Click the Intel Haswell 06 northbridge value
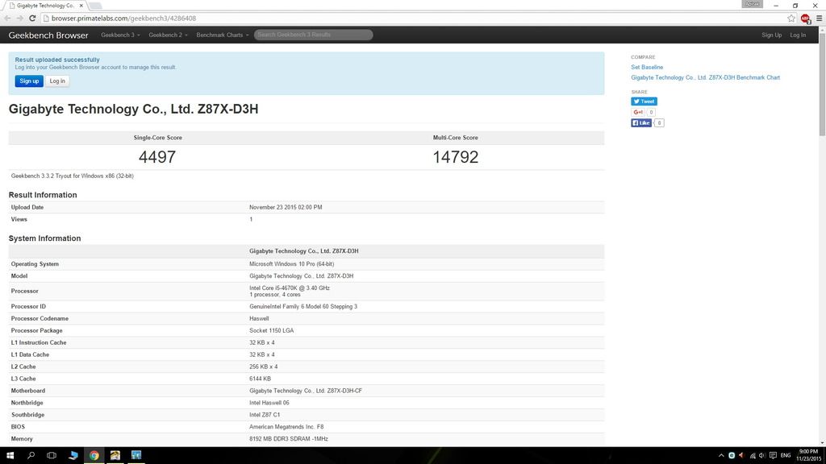The height and width of the screenshot is (464, 826). [x=269, y=403]
